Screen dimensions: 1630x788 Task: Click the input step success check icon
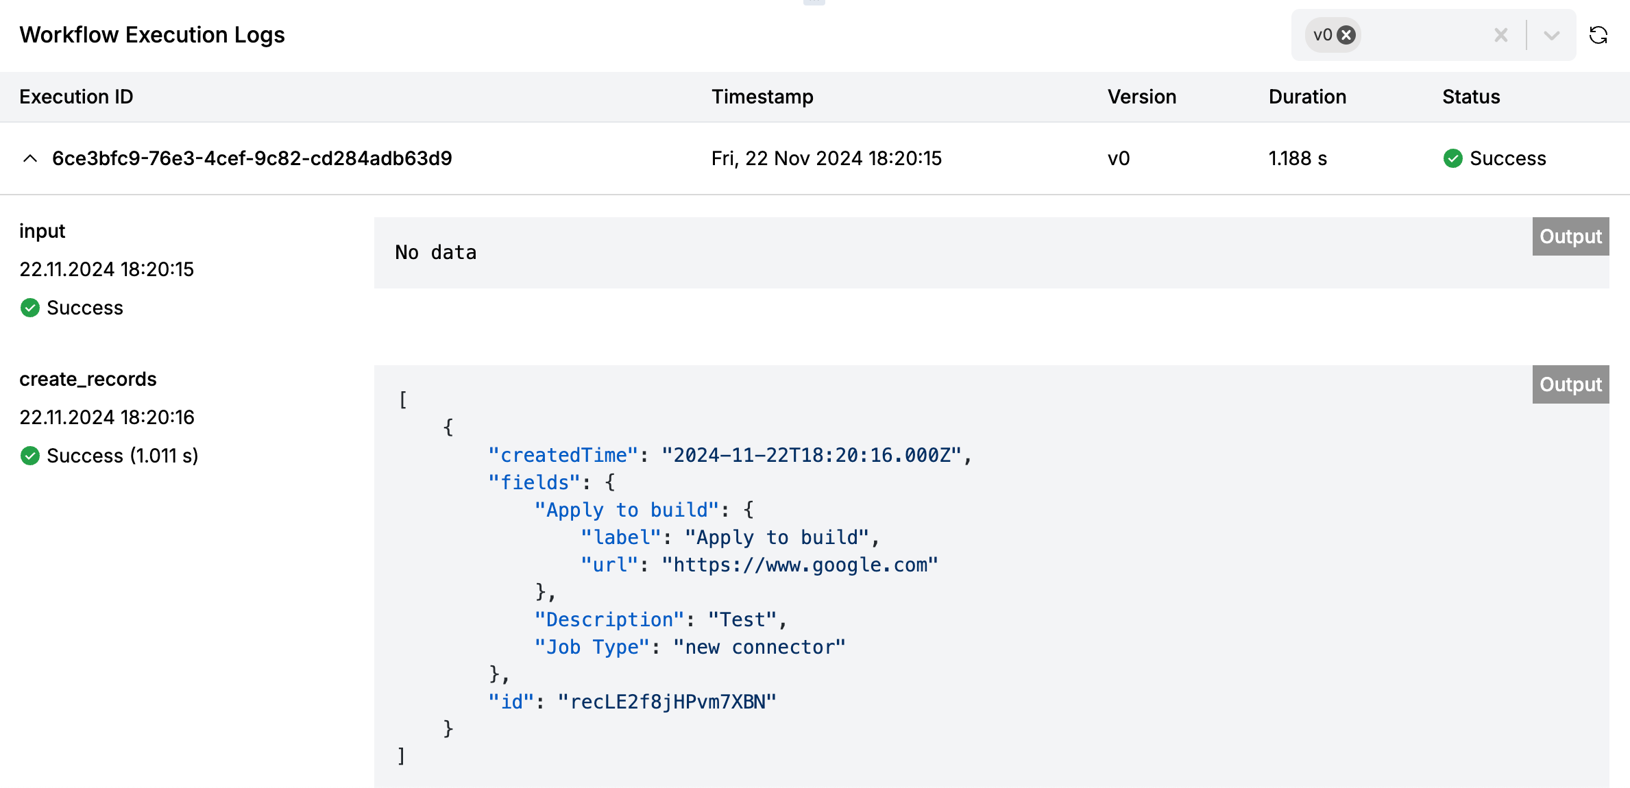pos(30,308)
